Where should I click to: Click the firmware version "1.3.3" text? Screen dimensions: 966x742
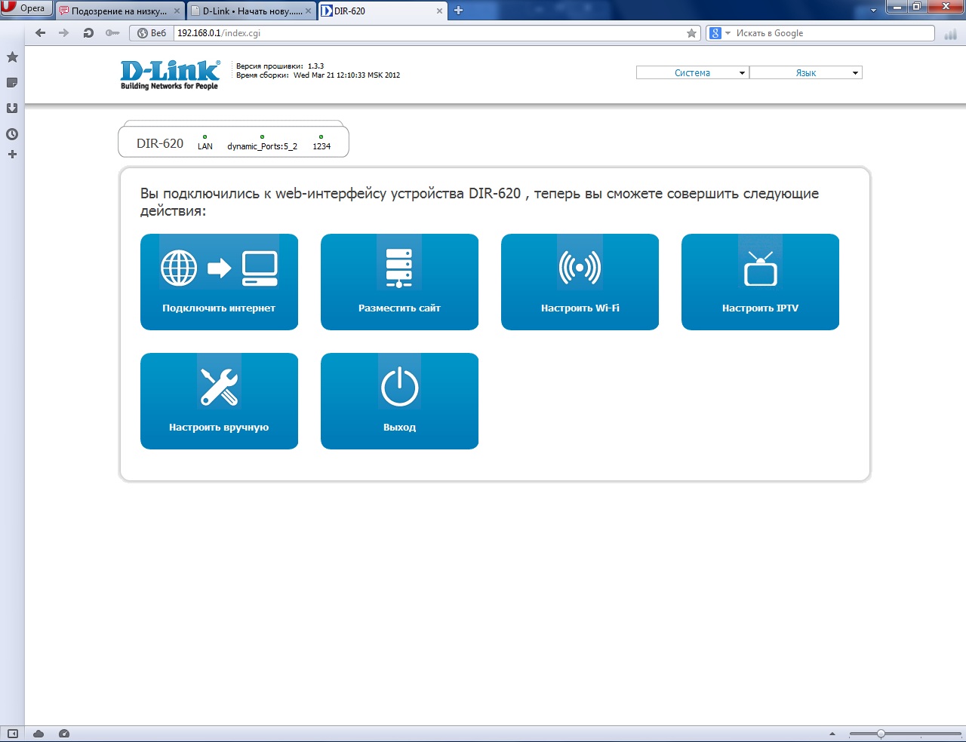point(315,66)
